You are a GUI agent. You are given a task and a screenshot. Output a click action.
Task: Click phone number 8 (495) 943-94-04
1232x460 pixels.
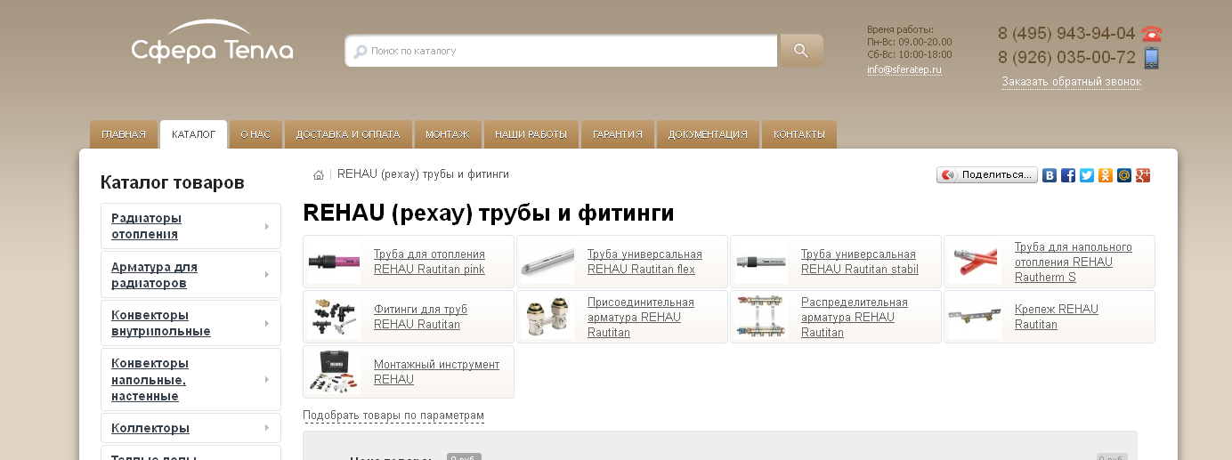pyautogui.click(x=1066, y=34)
